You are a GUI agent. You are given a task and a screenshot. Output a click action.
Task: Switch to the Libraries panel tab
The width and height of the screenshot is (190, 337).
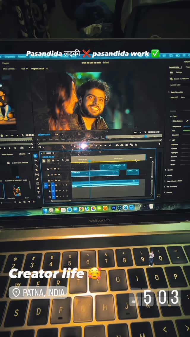pos(22,154)
